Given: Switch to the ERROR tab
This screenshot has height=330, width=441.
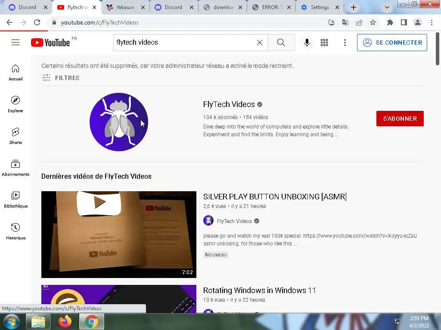Looking at the screenshot, I should click(x=271, y=7).
